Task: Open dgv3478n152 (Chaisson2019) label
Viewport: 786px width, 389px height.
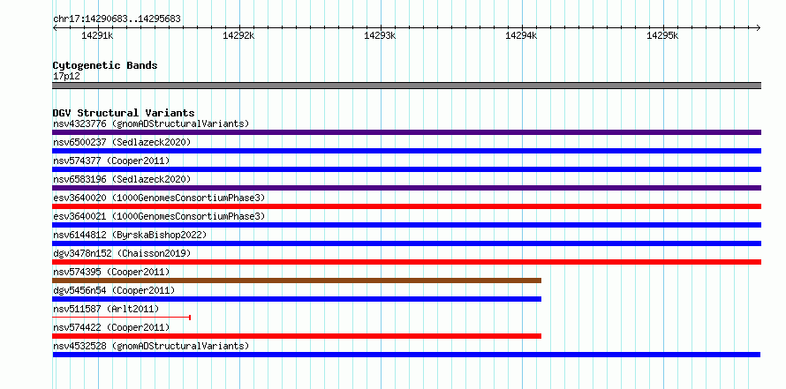Action: [x=122, y=253]
